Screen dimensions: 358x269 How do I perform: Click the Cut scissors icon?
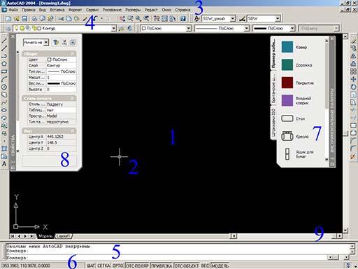pyautogui.click(x=61, y=19)
